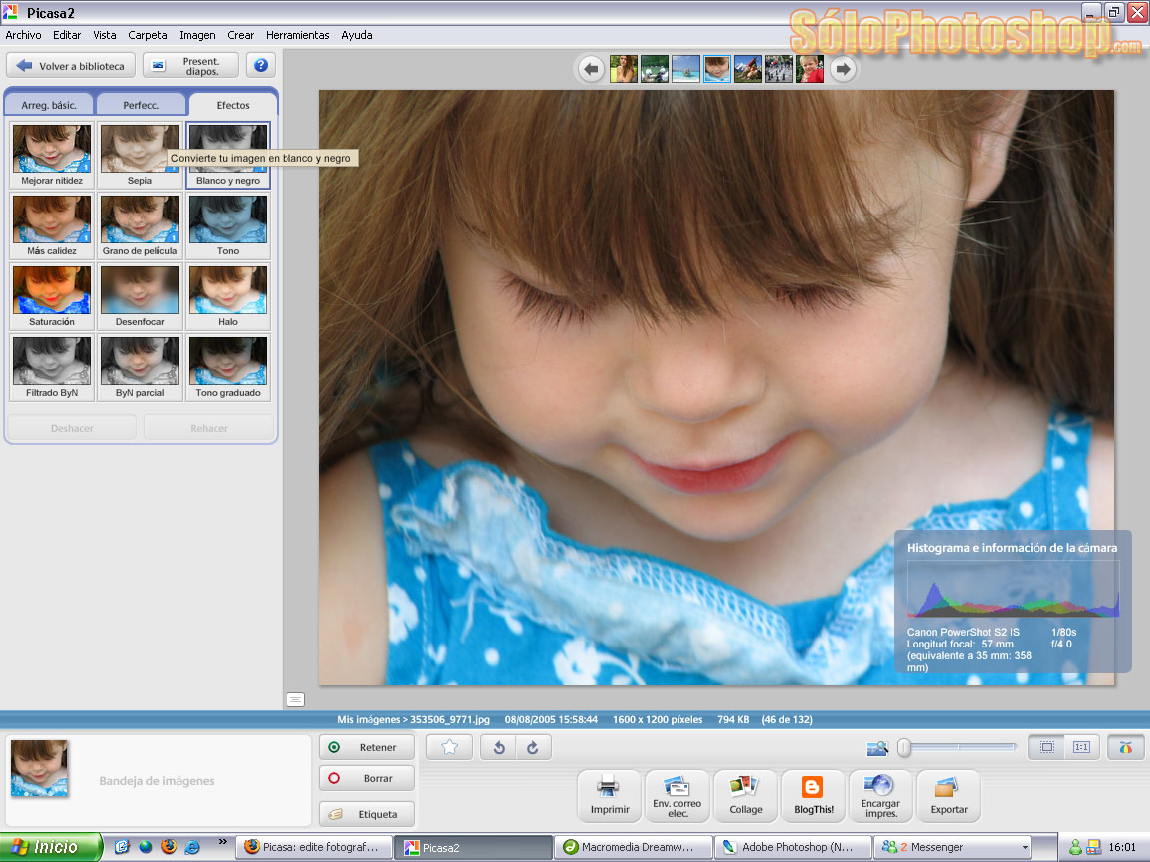Toggle the histogram display button
The image size is (1150, 862).
click(1125, 747)
